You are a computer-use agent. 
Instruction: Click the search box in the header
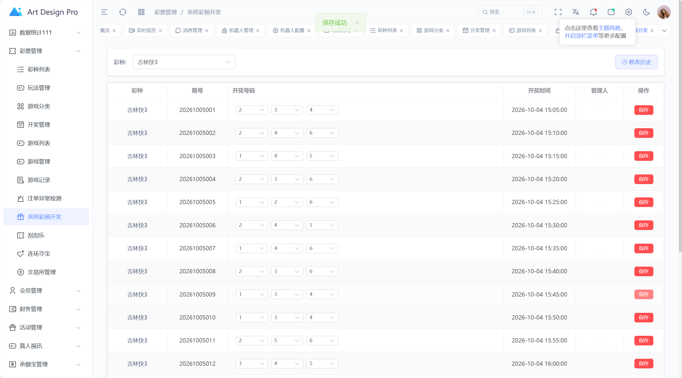510,12
